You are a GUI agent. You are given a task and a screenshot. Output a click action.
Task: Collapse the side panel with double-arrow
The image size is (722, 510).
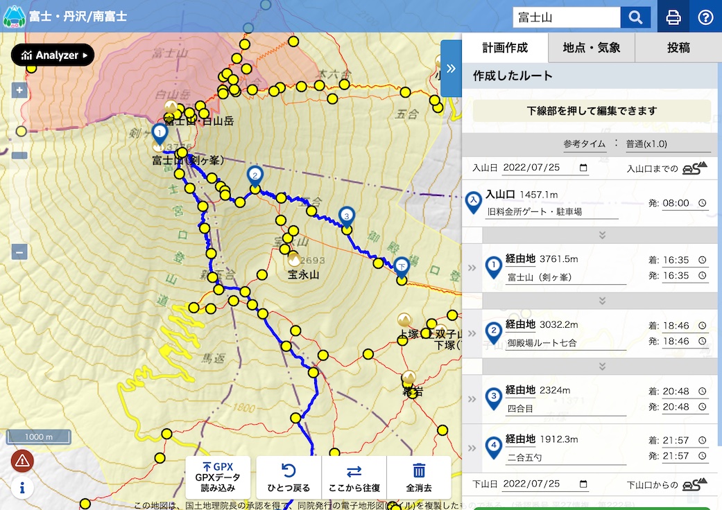coord(451,69)
